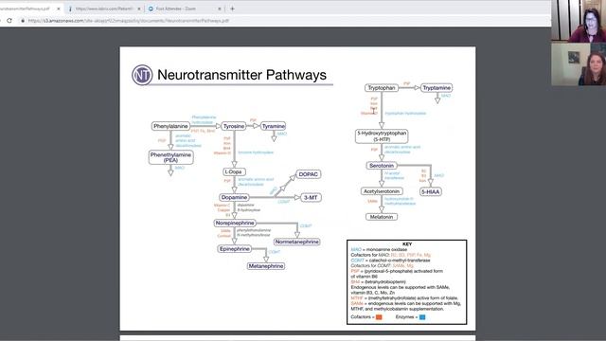This screenshot has width=606, height=341.
Task: Click the Epinephrine node
Action: [234, 249]
